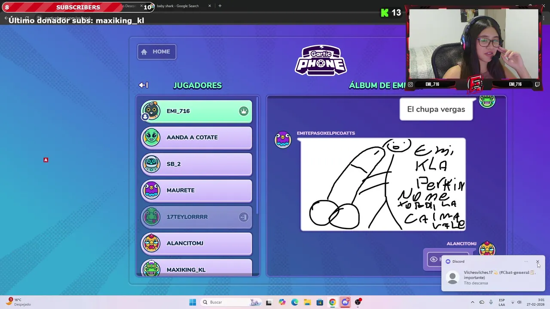This screenshot has height=309, width=550.
Task: Click the microphone tray icon
Action: [x=491, y=302]
